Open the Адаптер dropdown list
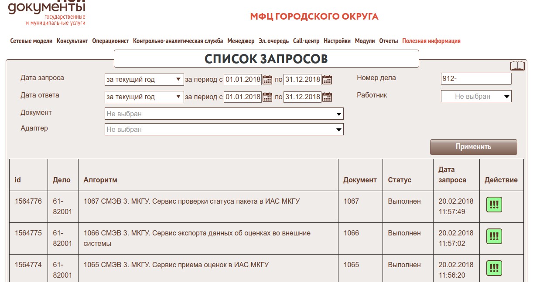 coord(224,130)
